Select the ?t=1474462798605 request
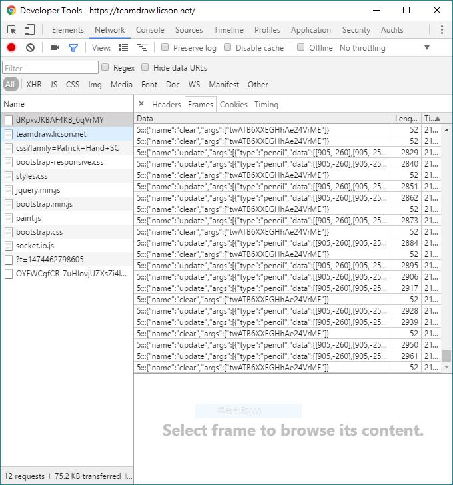 coord(67,260)
